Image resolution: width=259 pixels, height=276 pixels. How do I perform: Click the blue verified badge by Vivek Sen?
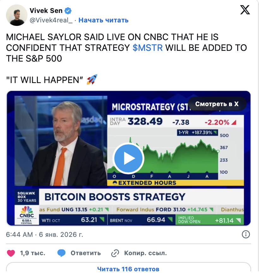pyautogui.click(x=68, y=11)
